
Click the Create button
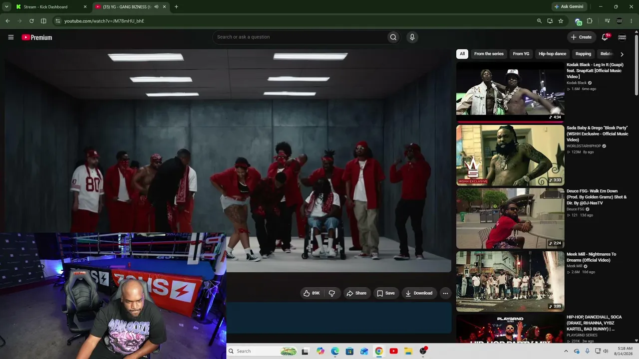(581, 37)
